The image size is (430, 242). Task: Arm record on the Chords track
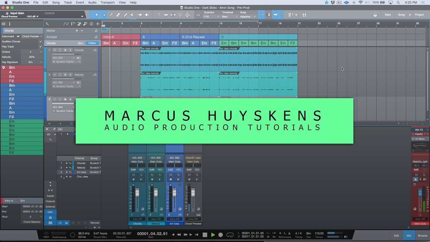65,50
